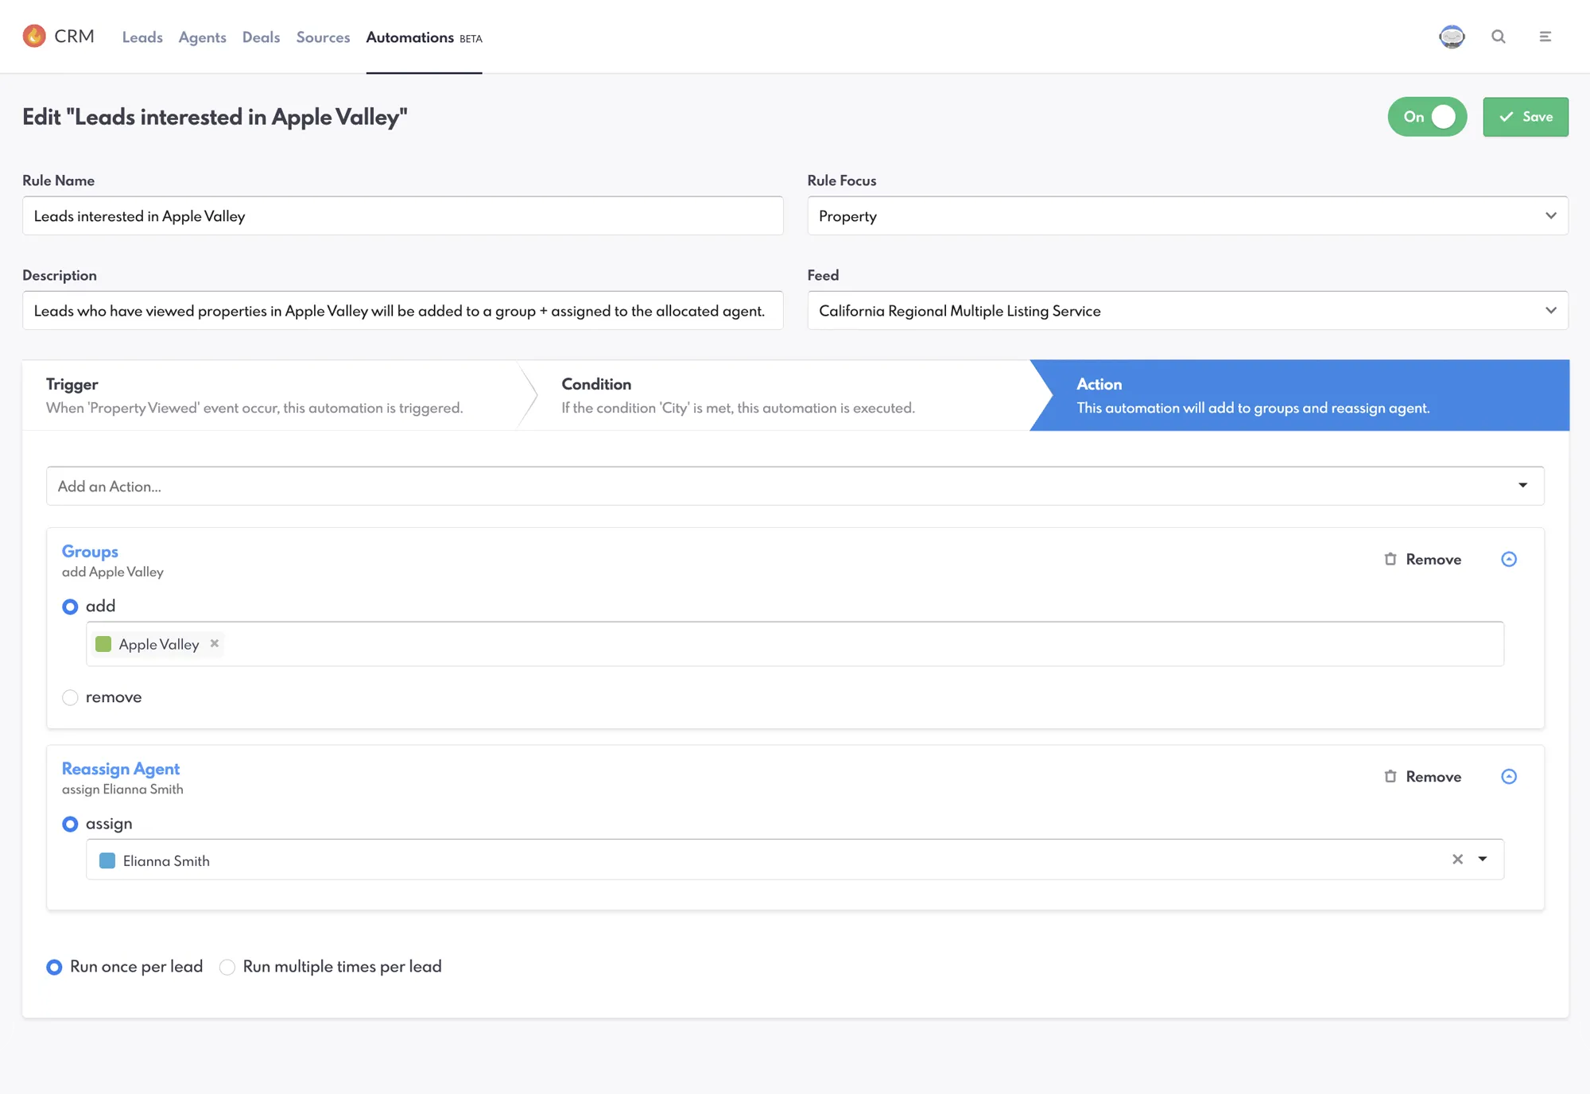Select the add groups radio button

[70, 607]
